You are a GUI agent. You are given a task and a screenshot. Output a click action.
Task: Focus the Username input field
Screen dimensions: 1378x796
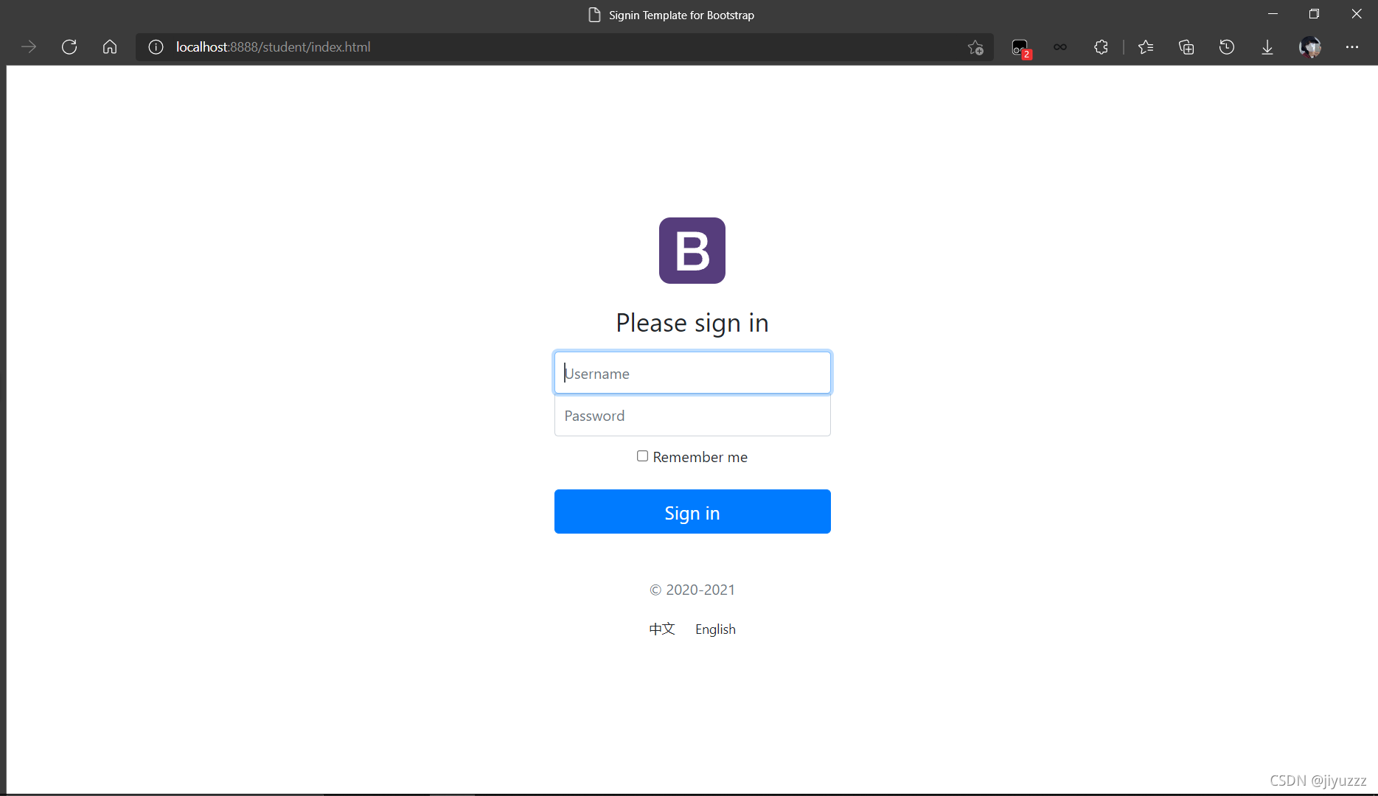(x=692, y=373)
